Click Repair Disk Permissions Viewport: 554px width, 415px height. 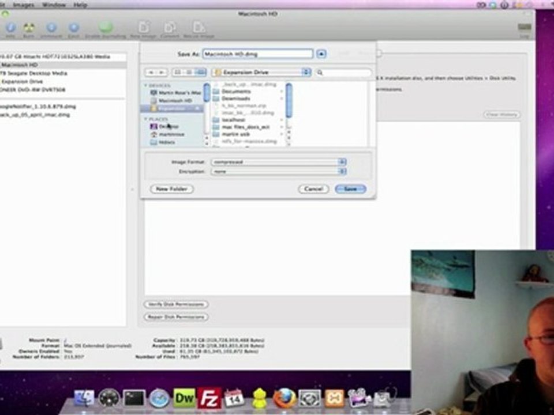tap(176, 317)
